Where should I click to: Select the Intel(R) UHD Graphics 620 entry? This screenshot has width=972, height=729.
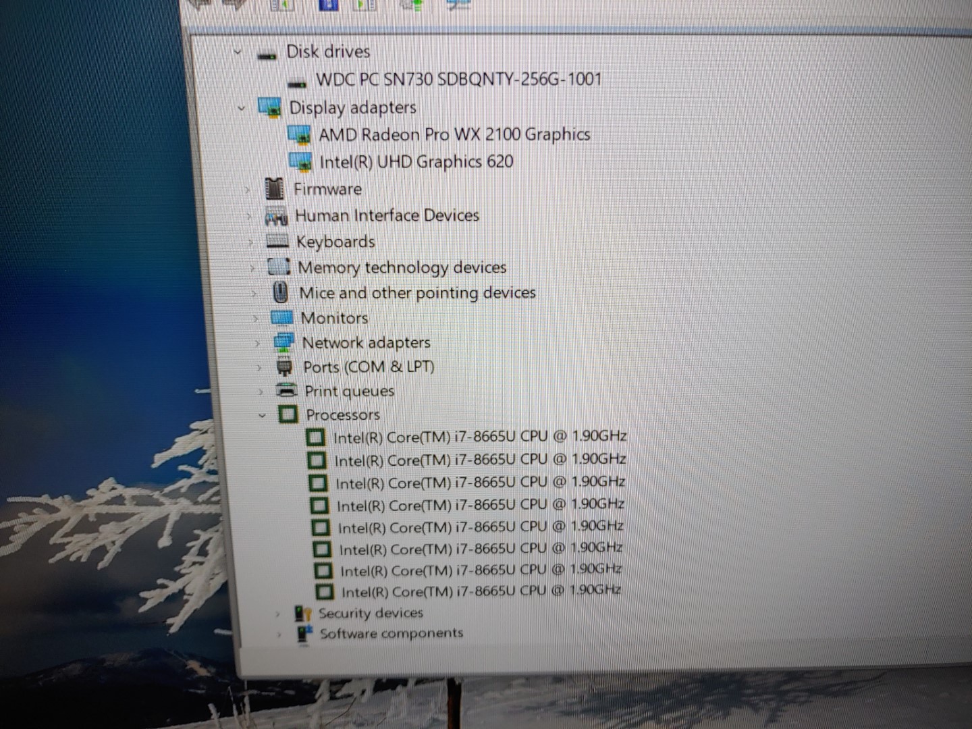coord(418,161)
